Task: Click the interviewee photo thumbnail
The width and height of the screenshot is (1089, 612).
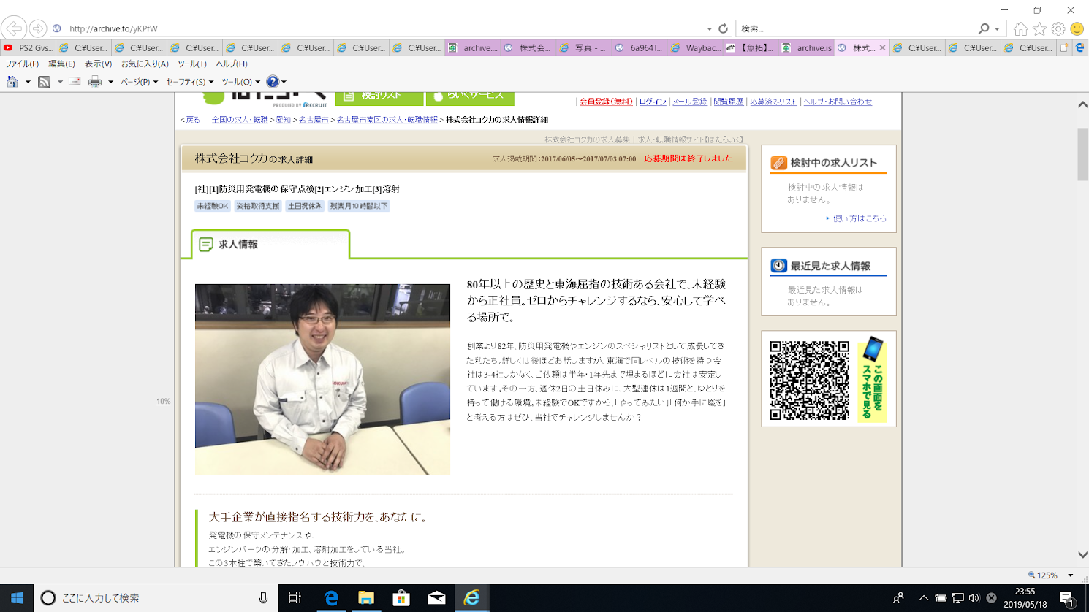Action: [x=322, y=380]
